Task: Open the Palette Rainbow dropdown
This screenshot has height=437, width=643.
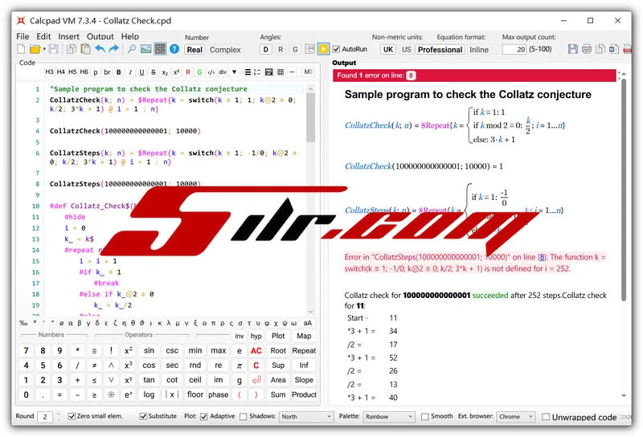Action: click(389, 416)
